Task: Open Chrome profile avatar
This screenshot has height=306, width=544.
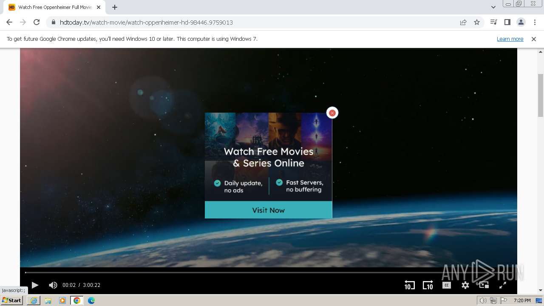Action: click(x=521, y=22)
